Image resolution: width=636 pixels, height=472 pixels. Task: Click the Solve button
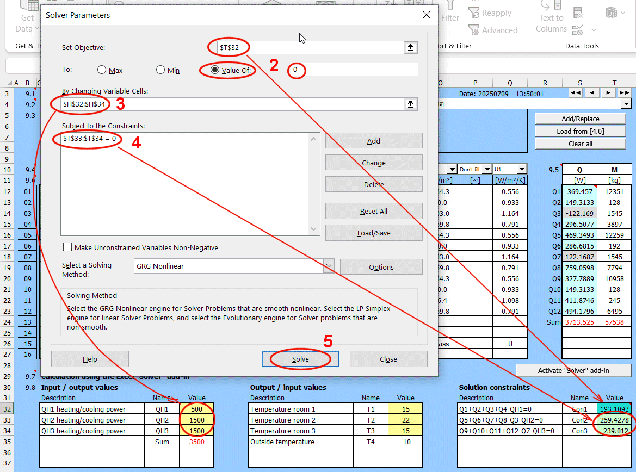pyautogui.click(x=300, y=359)
